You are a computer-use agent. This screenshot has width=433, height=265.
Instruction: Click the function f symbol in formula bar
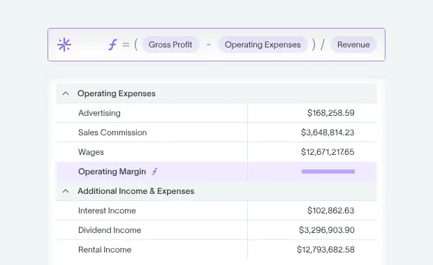[112, 45]
